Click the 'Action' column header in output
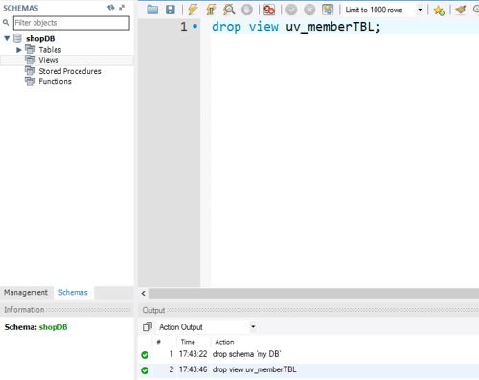This screenshot has width=479, height=380. click(224, 342)
